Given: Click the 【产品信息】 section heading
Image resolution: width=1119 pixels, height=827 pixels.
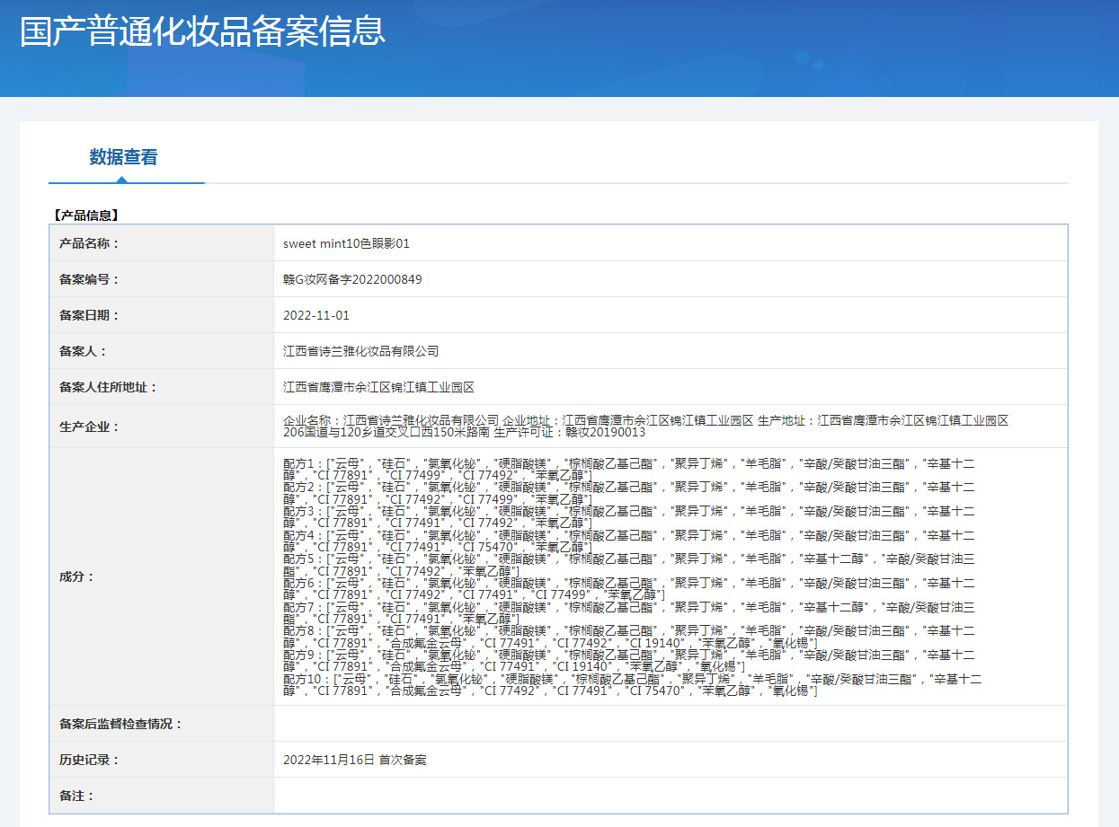Looking at the screenshot, I should (x=85, y=216).
